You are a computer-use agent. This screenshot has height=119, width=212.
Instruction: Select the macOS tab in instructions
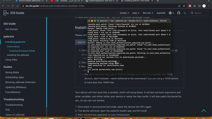(x=81, y=42)
